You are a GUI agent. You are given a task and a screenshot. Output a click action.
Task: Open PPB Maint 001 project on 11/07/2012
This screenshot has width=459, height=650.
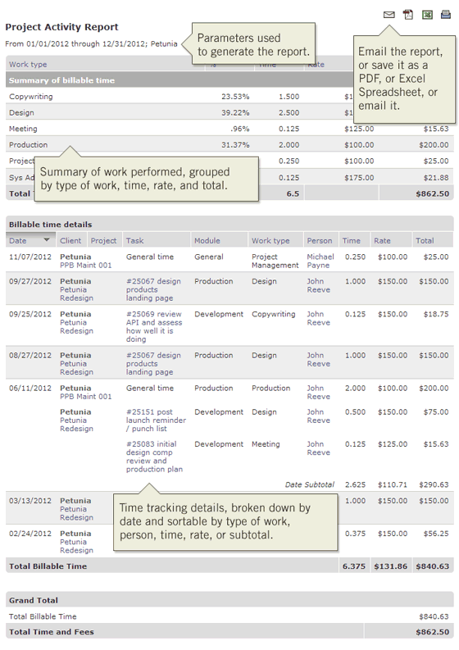coord(86,266)
